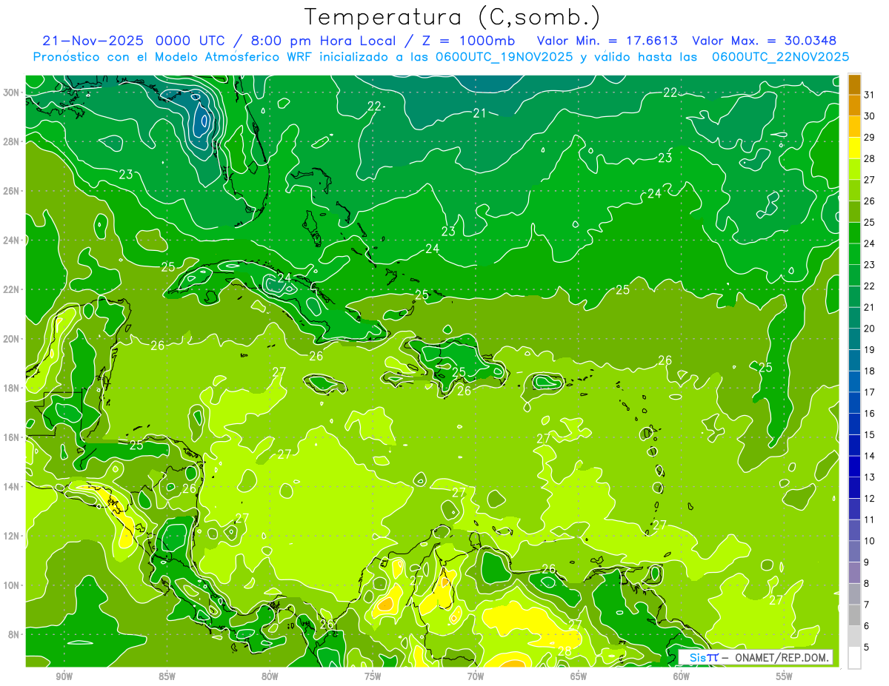Click the lime swatch between 27 and 28
The image size is (889, 686).
[854, 169]
